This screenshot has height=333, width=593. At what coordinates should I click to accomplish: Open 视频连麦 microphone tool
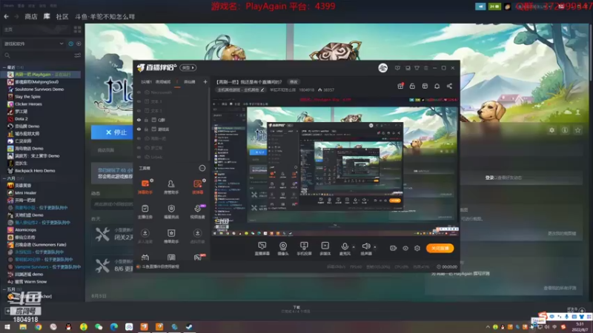pyautogui.click(x=197, y=212)
